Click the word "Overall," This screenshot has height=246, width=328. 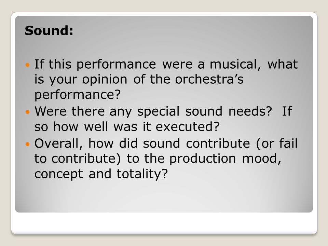pos(58,144)
